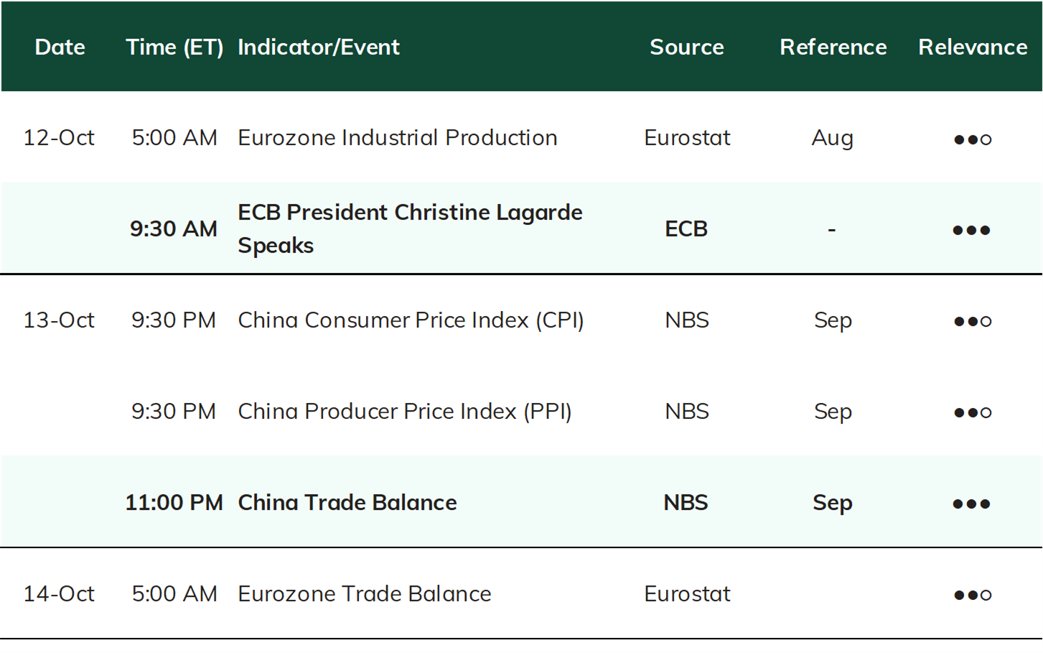Image resolution: width=1043 pixels, height=653 pixels.
Task: Click relevance dots for China CPI row
Action: pos(973,322)
